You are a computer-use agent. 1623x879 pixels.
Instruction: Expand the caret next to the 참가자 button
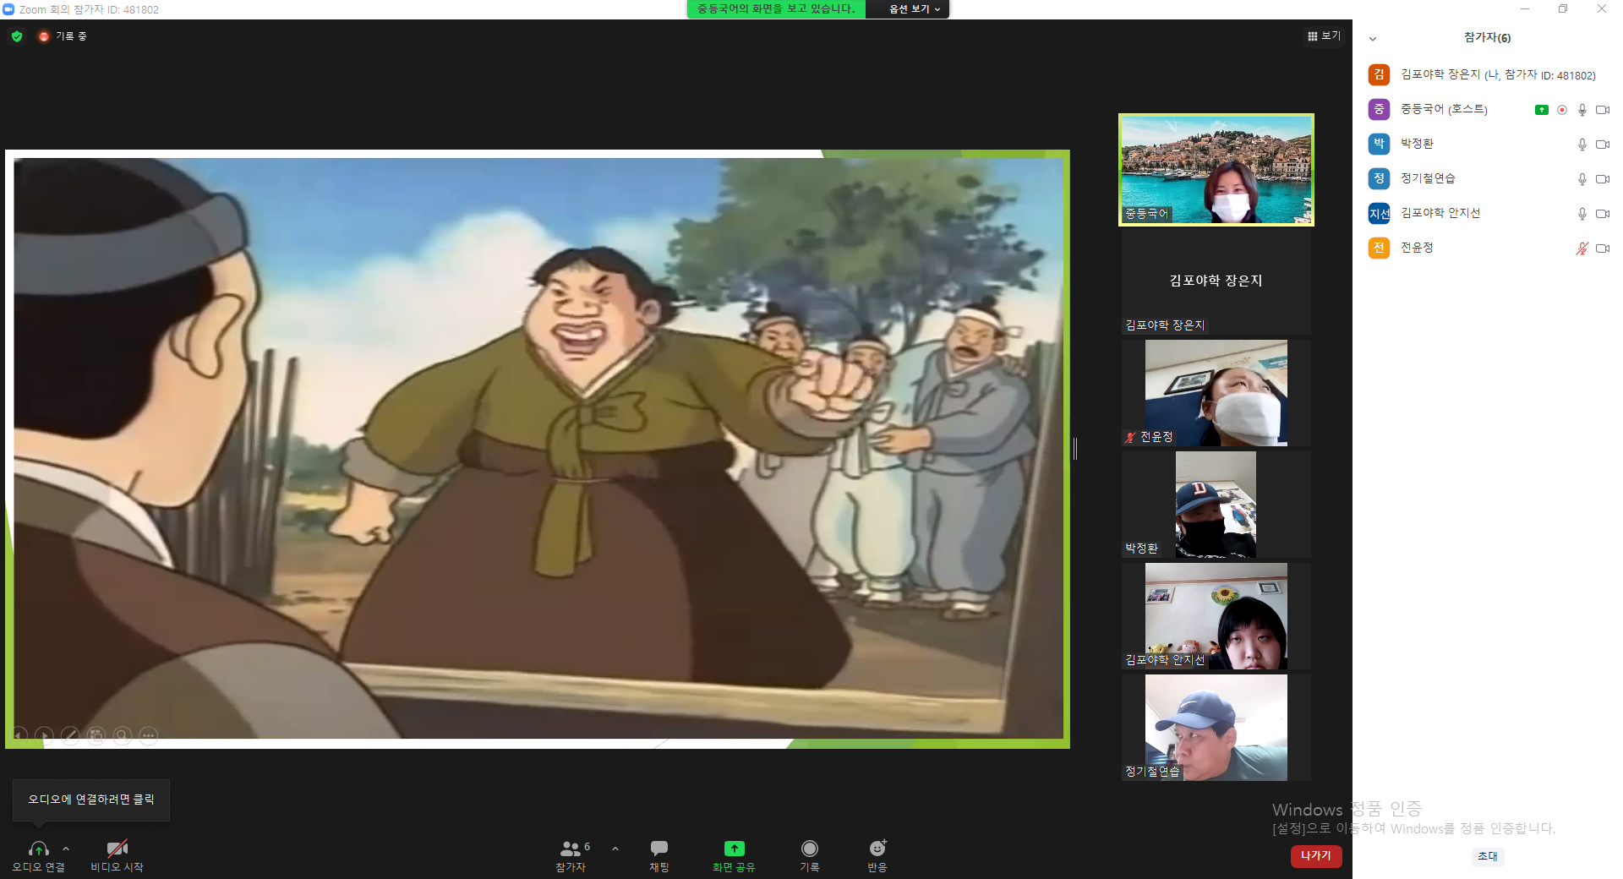tap(615, 849)
